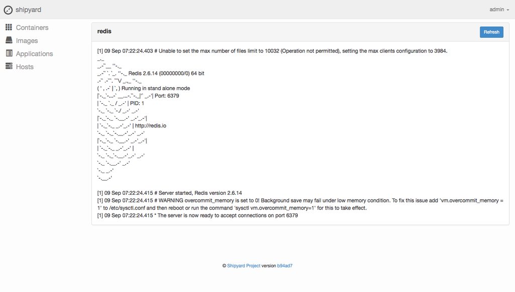Click 'Unable to set the max number' line
The width and height of the screenshot is (515, 292).
272,51
